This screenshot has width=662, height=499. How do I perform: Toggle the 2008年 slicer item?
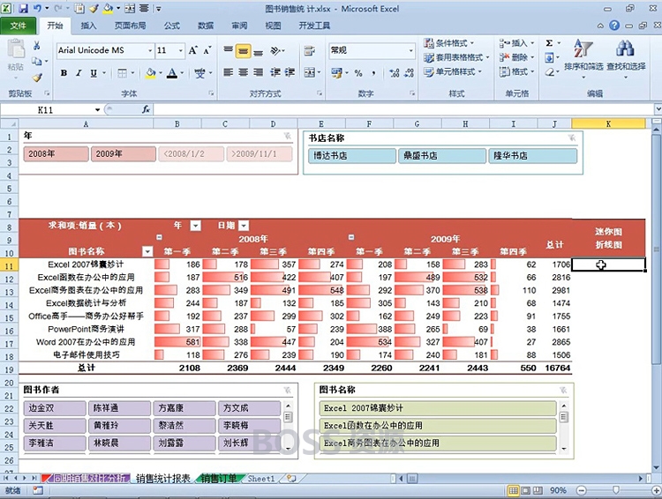tap(56, 154)
